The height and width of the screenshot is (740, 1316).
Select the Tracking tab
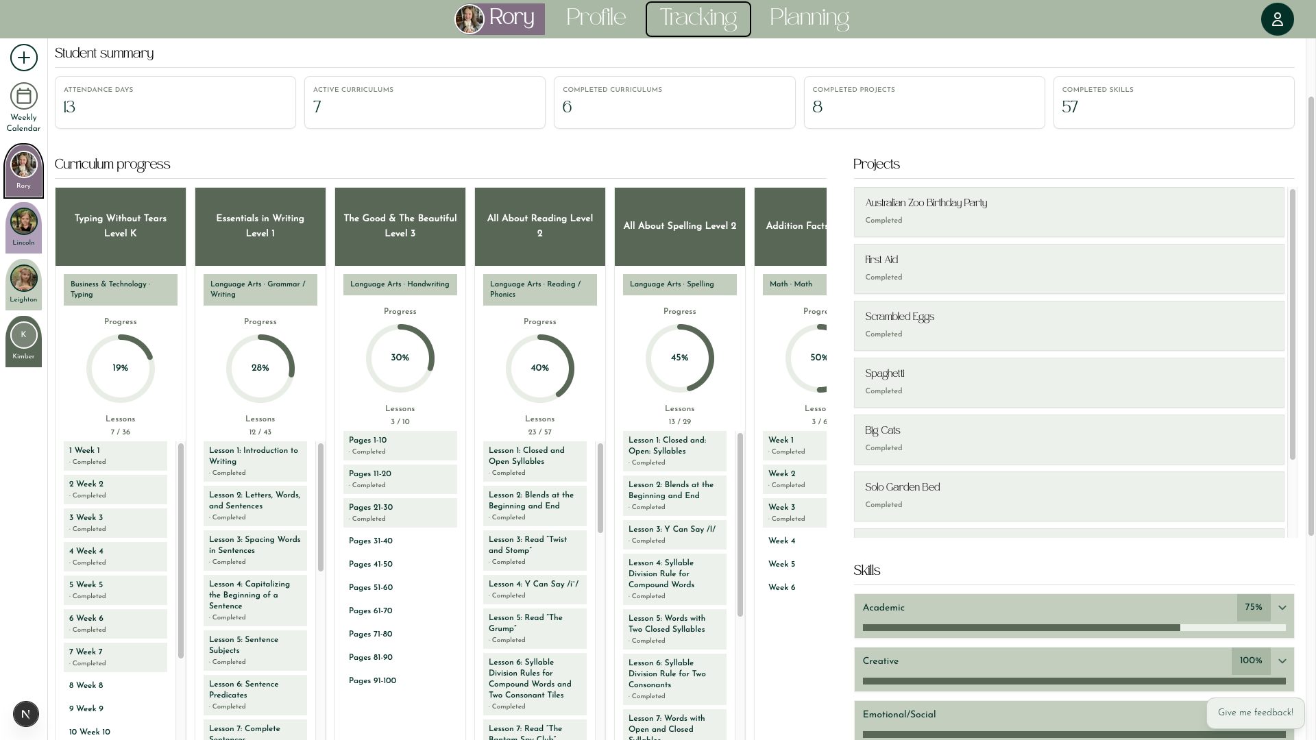(698, 18)
